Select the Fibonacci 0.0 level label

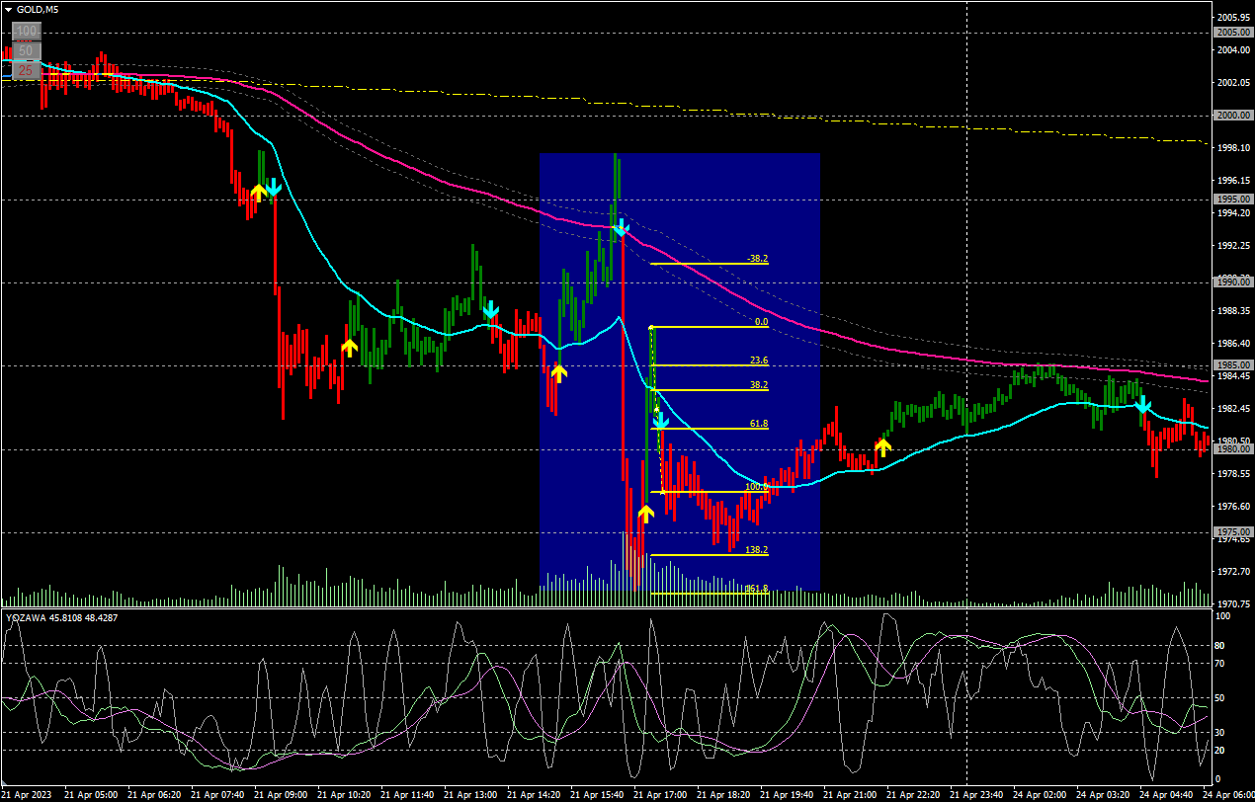tap(760, 322)
